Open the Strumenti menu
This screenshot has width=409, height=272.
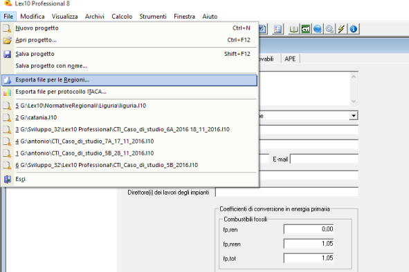point(153,17)
